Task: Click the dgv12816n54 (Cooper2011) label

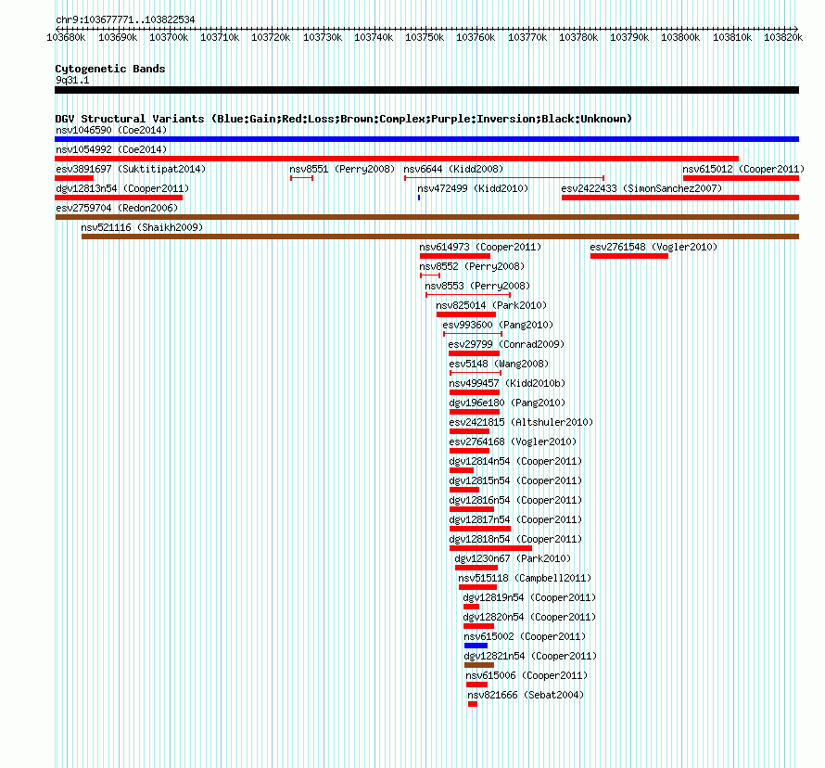Action: coord(515,500)
